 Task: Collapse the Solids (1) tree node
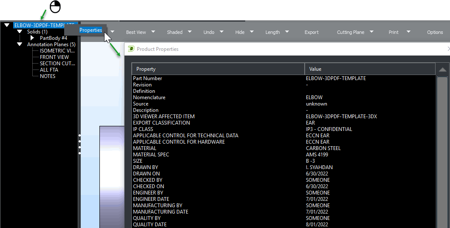(x=20, y=31)
